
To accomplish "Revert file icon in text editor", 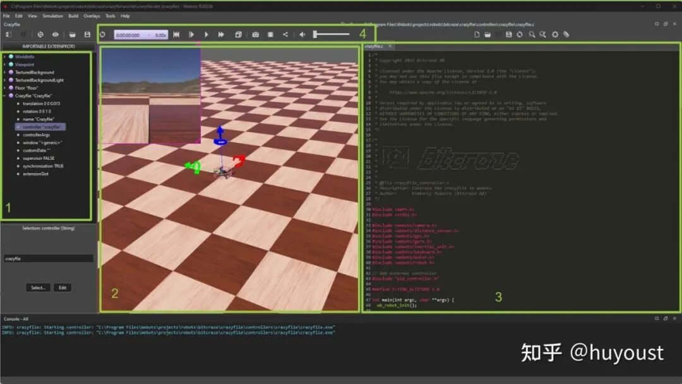I will click(519, 34).
